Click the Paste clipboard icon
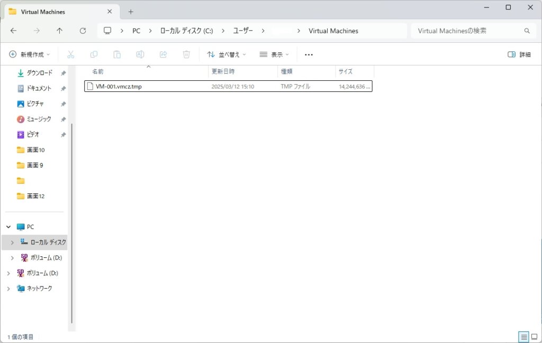This screenshot has height=343, width=542. [117, 54]
